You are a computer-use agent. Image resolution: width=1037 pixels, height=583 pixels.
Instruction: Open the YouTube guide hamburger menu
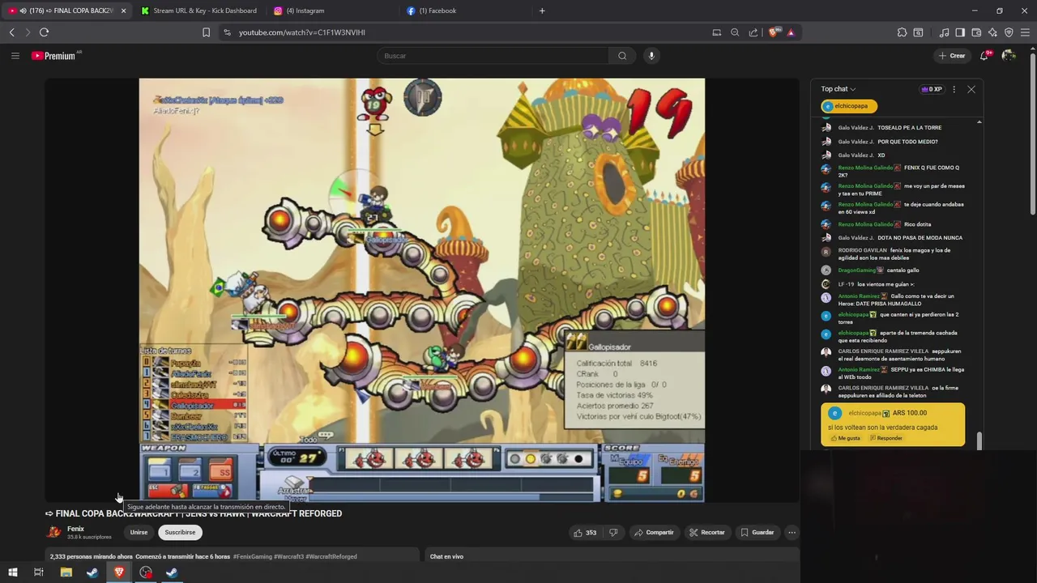click(x=15, y=56)
